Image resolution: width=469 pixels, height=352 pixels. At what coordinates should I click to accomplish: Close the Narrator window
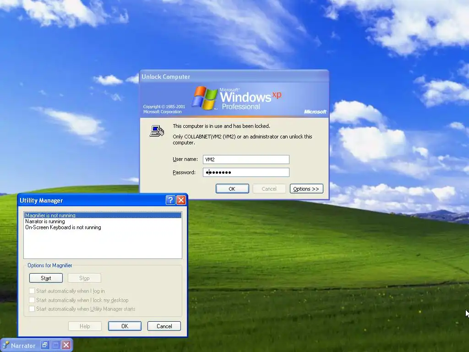click(x=66, y=345)
